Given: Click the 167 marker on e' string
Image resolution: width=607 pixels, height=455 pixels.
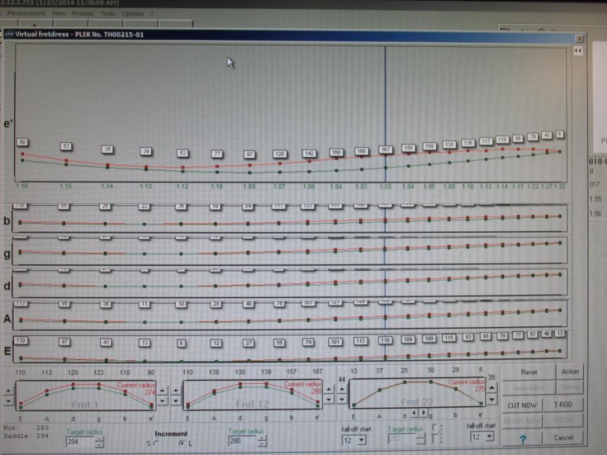Looking at the screenshot, I should point(385,149).
